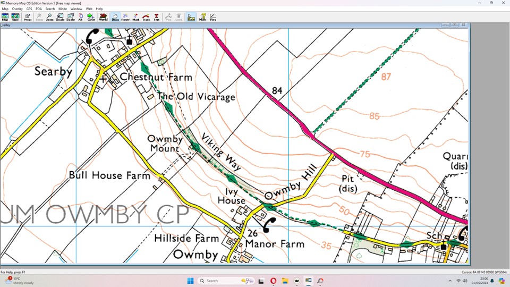Click the taskbar Search box
The width and height of the screenshot is (510, 287).
click(226, 281)
